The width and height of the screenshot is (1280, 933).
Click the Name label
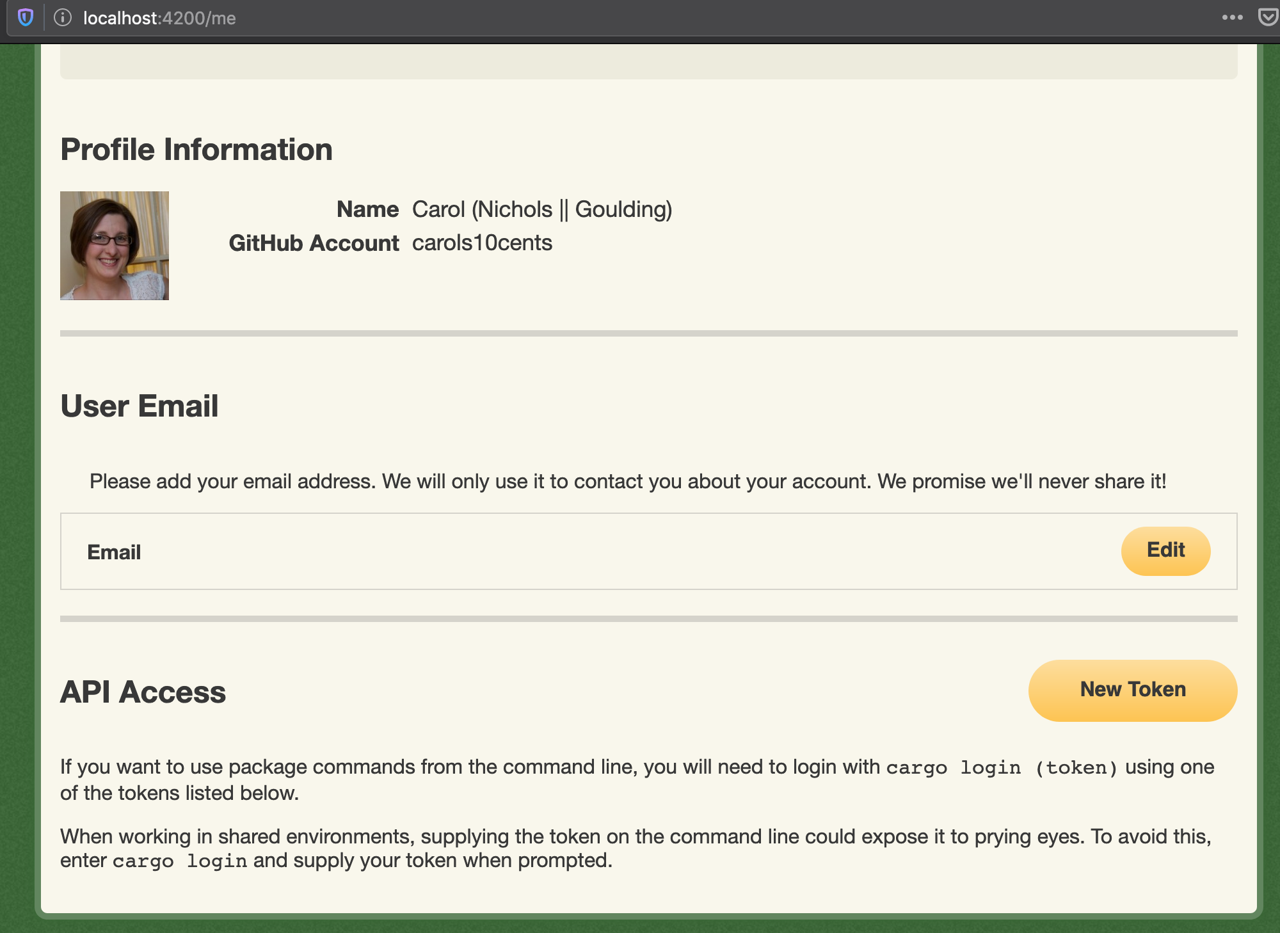tap(367, 209)
